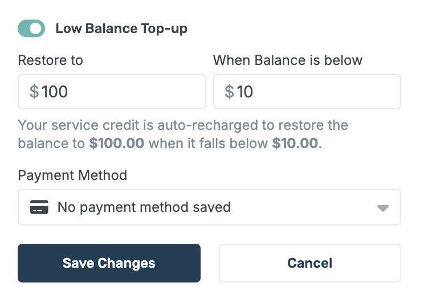Click the auto-recharge description text
The height and width of the screenshot is (303, 424).
coord(182,125)
